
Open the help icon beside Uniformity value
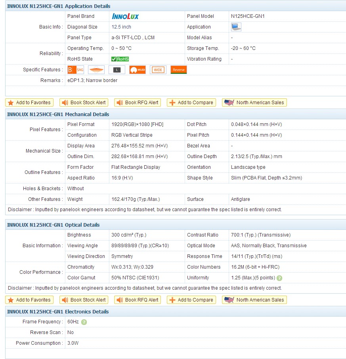click(x=279, y=278)
